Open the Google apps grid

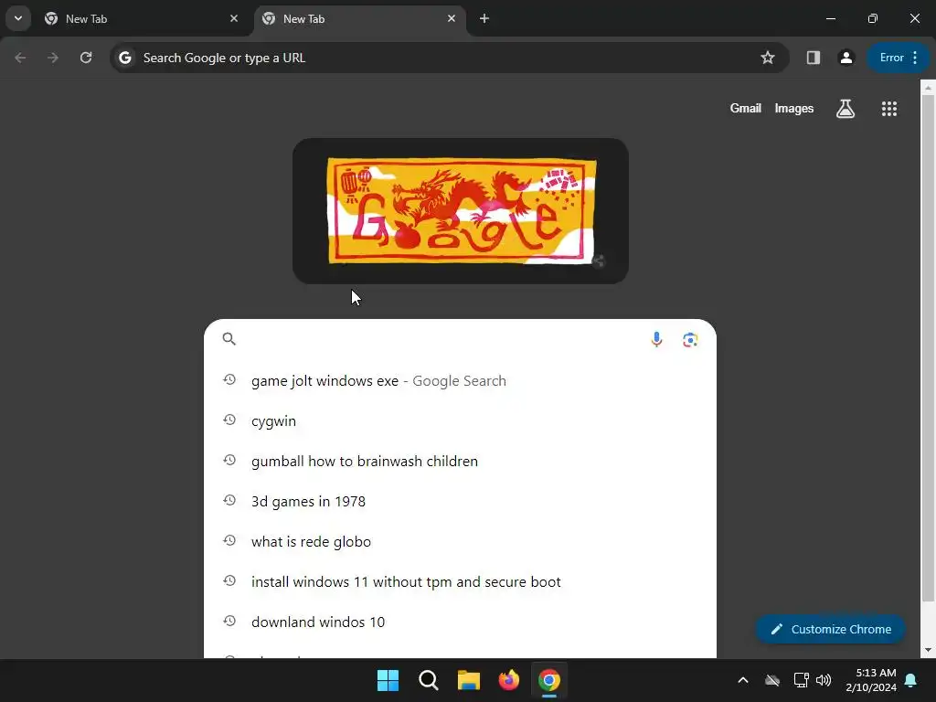tap(889, 109)
